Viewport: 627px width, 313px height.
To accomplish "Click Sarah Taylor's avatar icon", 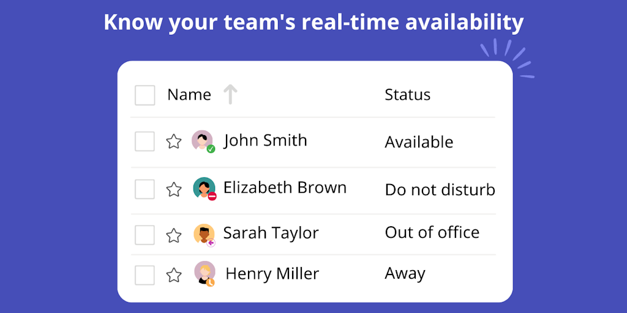I will pyautogui.click(x=204, y=234).
